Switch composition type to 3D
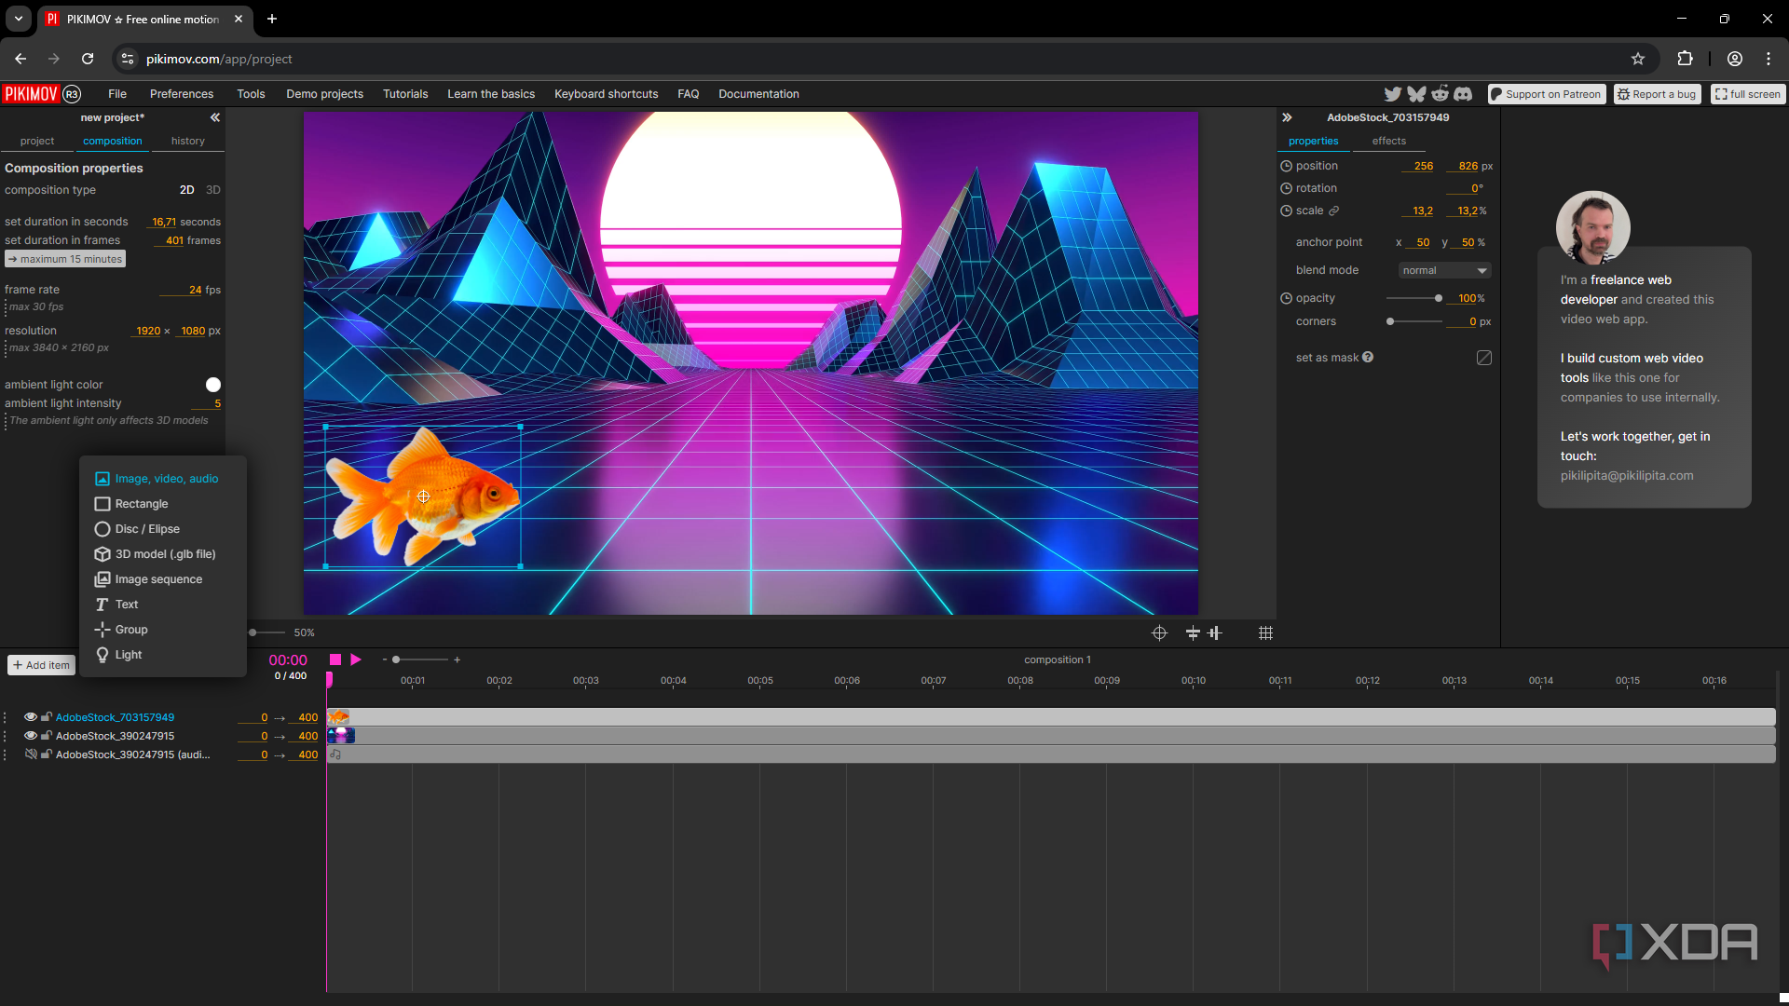1789x1006 pixels. click(213, 190)
